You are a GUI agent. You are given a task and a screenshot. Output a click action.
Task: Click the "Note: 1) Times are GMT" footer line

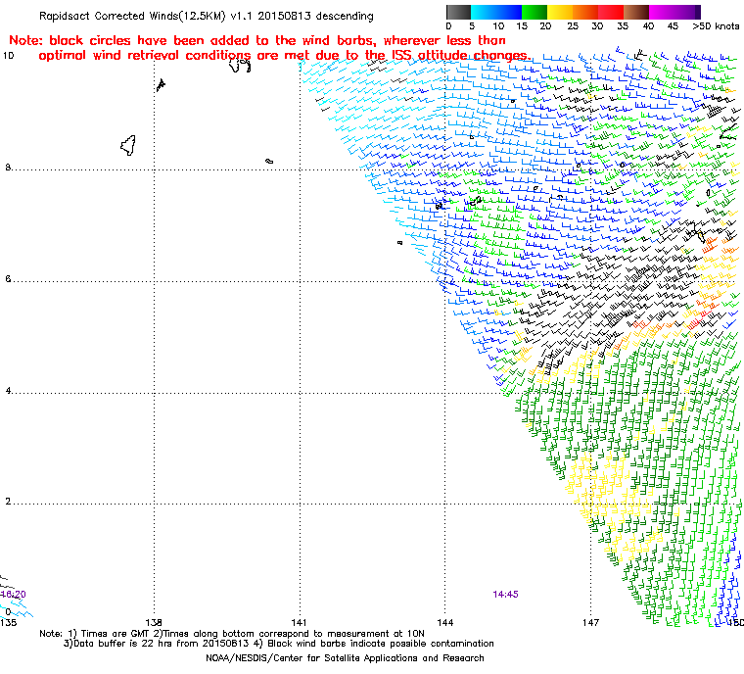point(232,633)
